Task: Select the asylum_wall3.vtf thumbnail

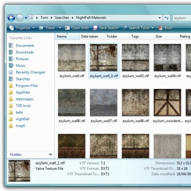Action: [x=136, y=58]
